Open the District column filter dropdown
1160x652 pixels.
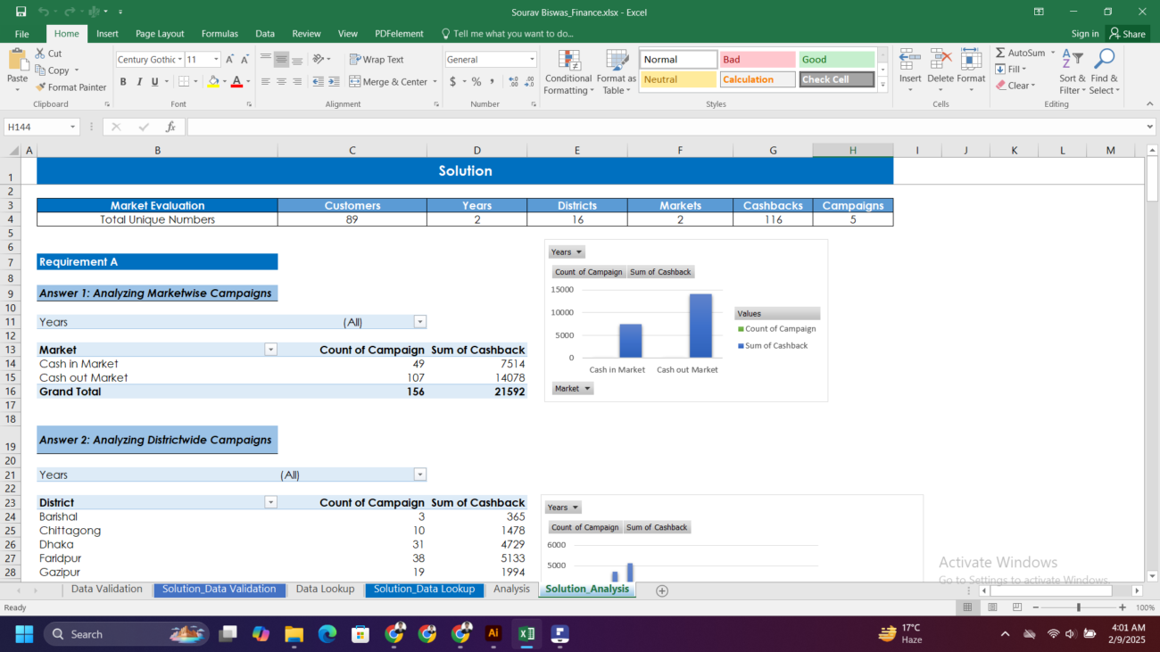coord(270,502)
